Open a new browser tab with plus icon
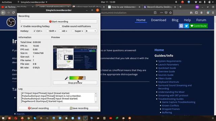The height and width of the screenshot is (121, 216). pyautogui.click(x=181, y=7)
